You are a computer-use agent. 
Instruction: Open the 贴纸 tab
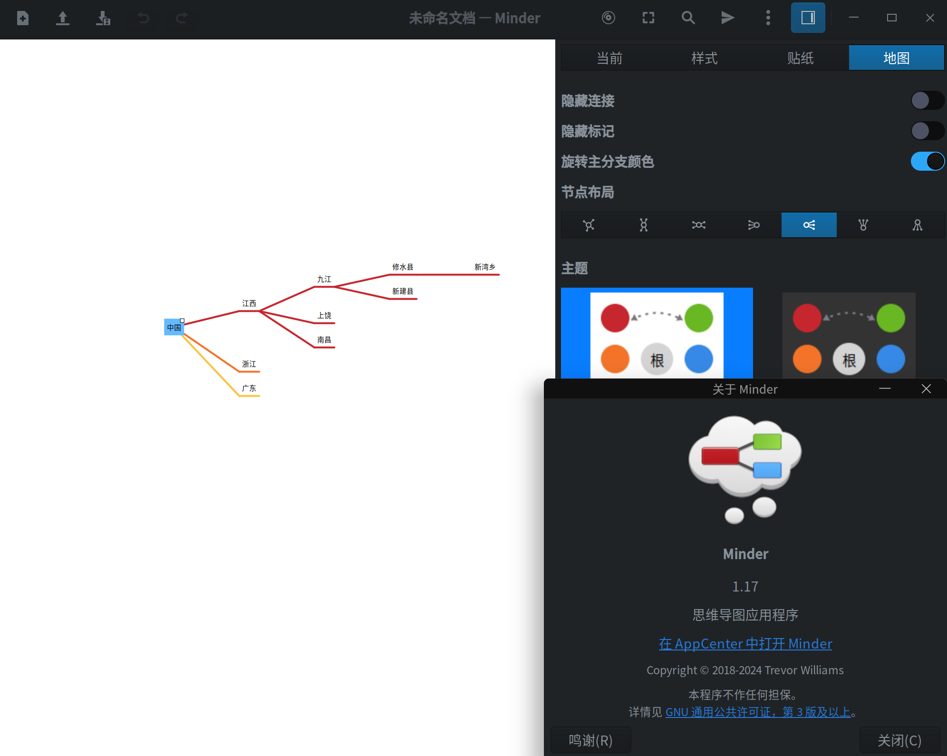point(801,58)
